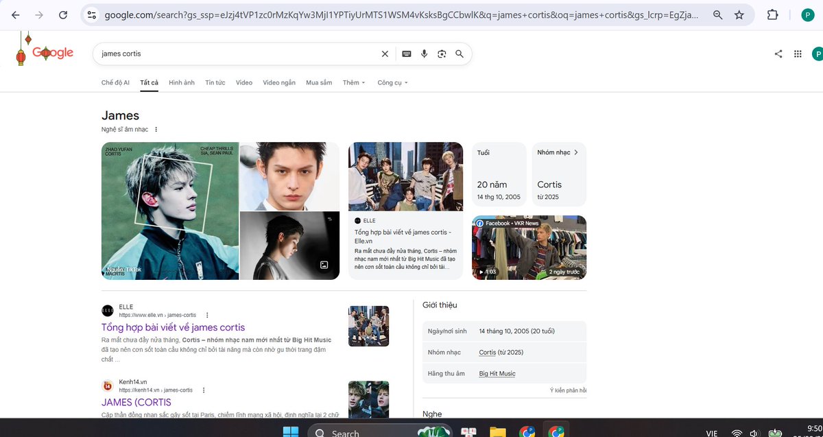Open the ELLE article card in the panel
The width and height of the screenshot is (823, 437).
coord(405,211)
